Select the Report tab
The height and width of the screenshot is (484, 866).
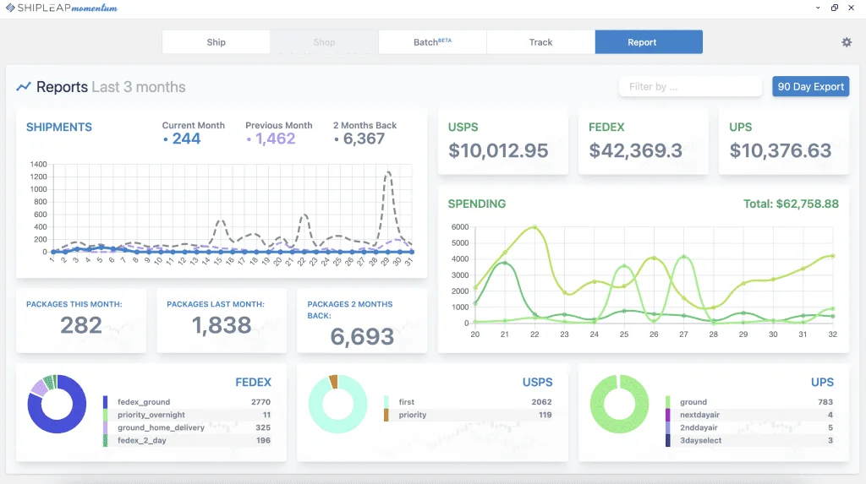pyautogui.click(x=649, y=42)
